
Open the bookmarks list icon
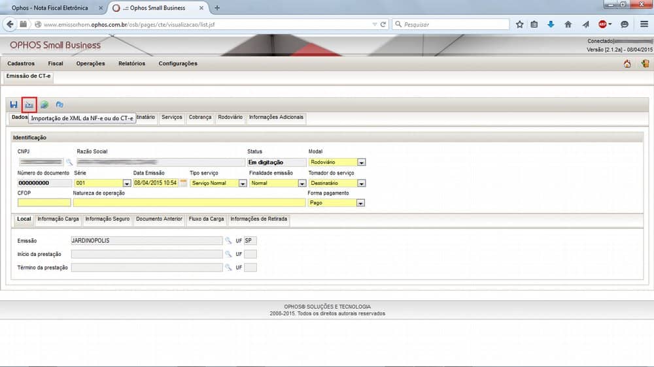pos(534,24)
